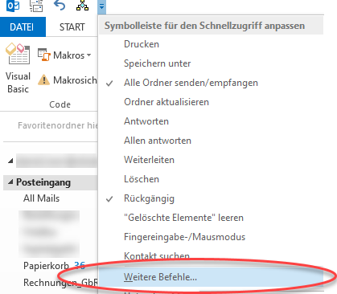Open the Visual Basic editor
337x294 pixels.
pos(18,68)
